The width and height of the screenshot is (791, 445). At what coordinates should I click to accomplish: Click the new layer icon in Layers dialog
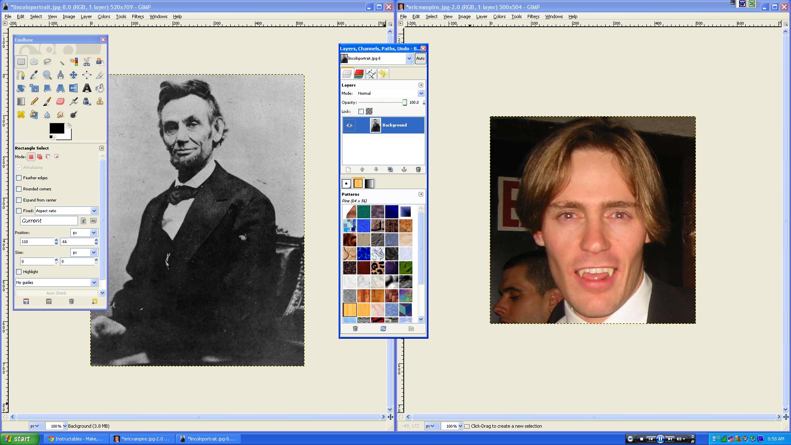coord(349,170)
